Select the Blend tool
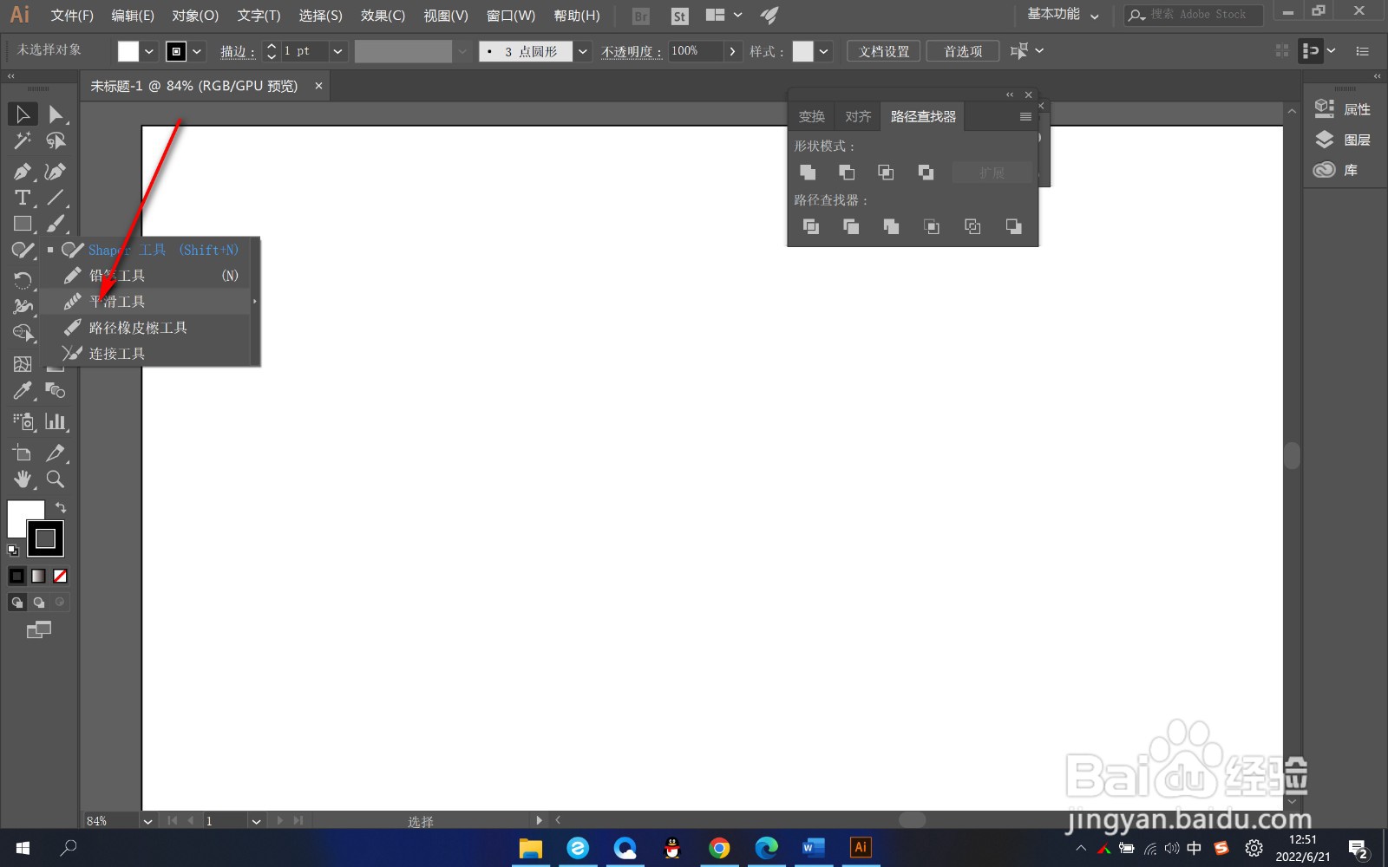 pos(56,391)
